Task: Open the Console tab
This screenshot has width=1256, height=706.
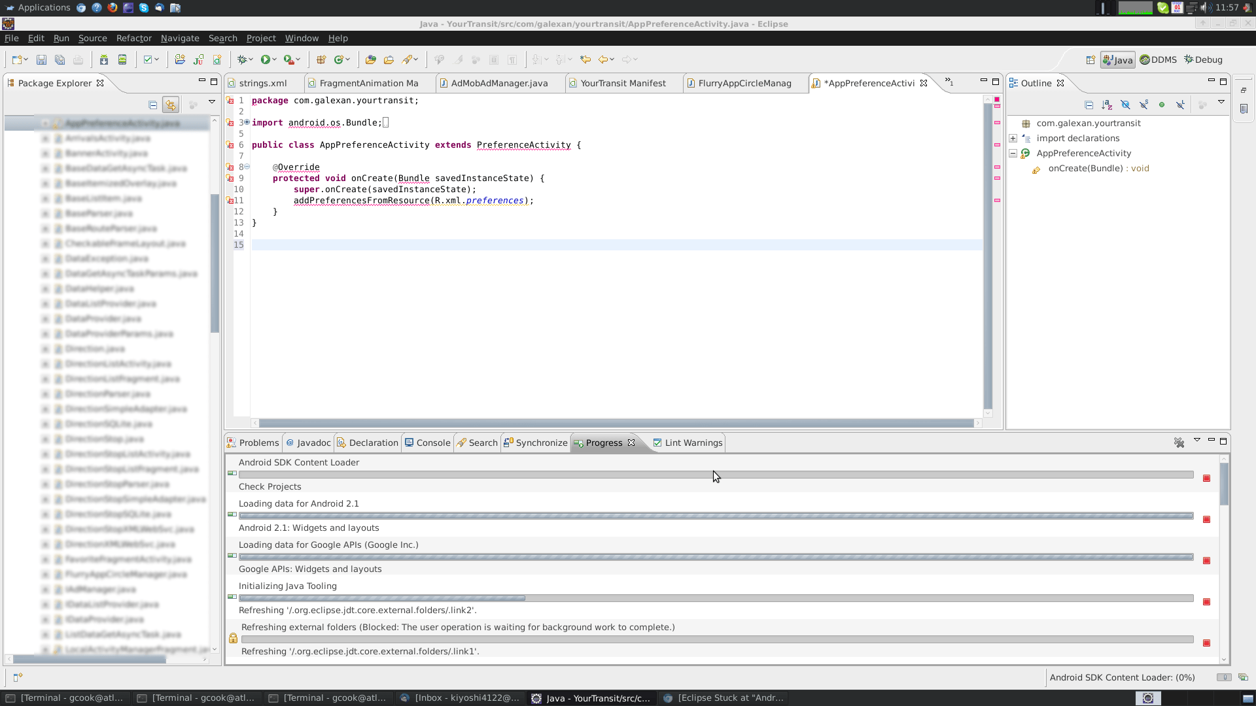Action: [428, 443]
